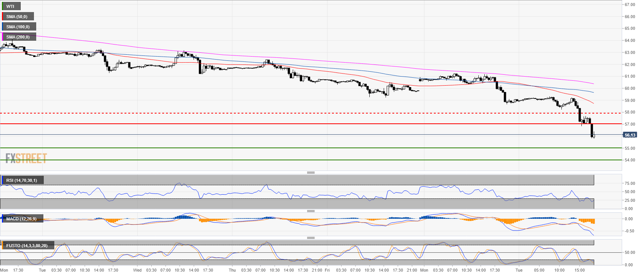Click the Thu label on the time axis
Image resolution: width=644 pixels, height=275 pixels.
click(x=232, y=270)
